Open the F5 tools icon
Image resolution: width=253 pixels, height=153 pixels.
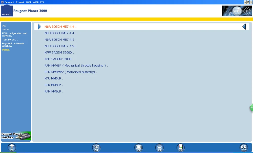point(96,147)
